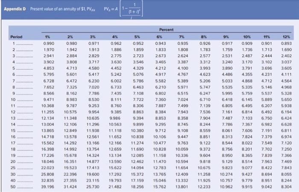This screenshot has height=192, width=299.
Task: Click value 6.472 for period 7 at 2%
Action: 71,81
